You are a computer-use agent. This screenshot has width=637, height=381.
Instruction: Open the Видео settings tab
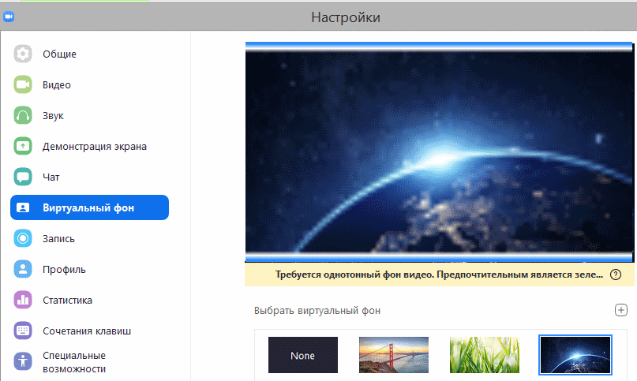tap(89, 84)
